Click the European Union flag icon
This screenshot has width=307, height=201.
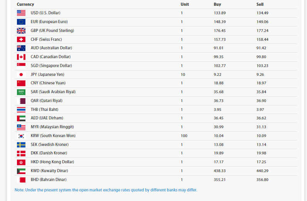click(x=21, y=22)
